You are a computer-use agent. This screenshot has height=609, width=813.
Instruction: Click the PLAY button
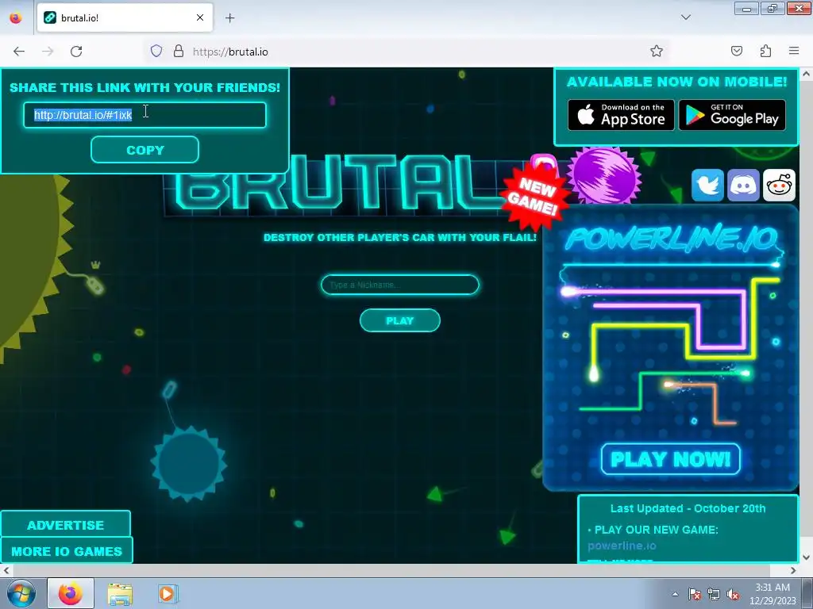pos(400,320)
